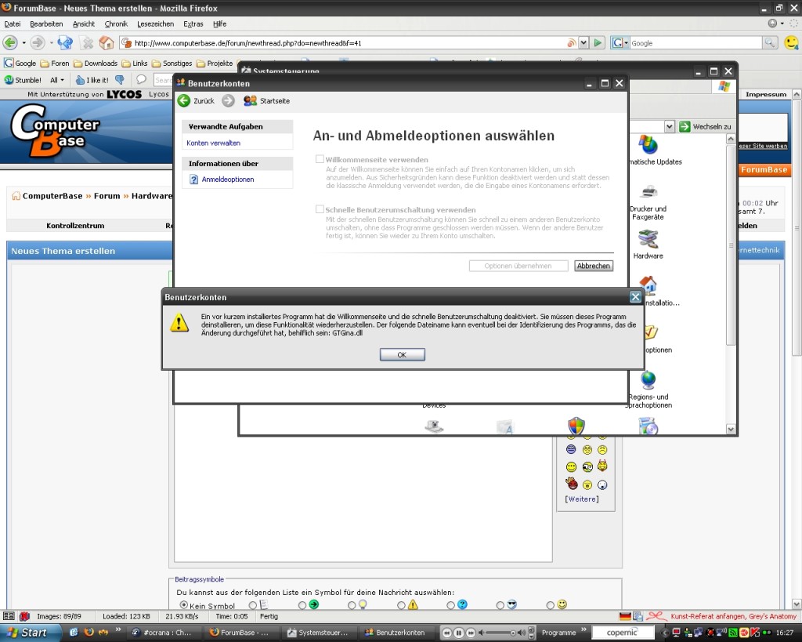The image size is (802, 642).
Task: Tick the Willkommenseite verwenden checkbox
Action: click(320, 159)
